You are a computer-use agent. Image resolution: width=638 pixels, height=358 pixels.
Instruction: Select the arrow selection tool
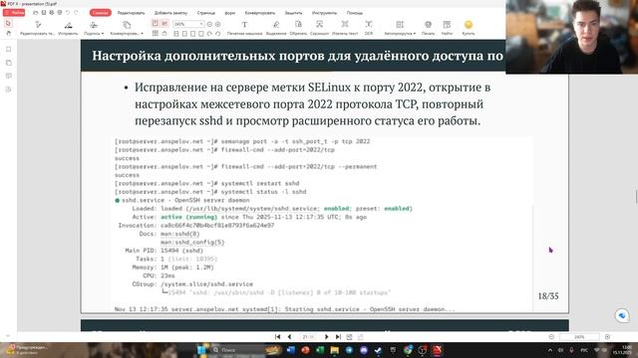tap(8, 24)
